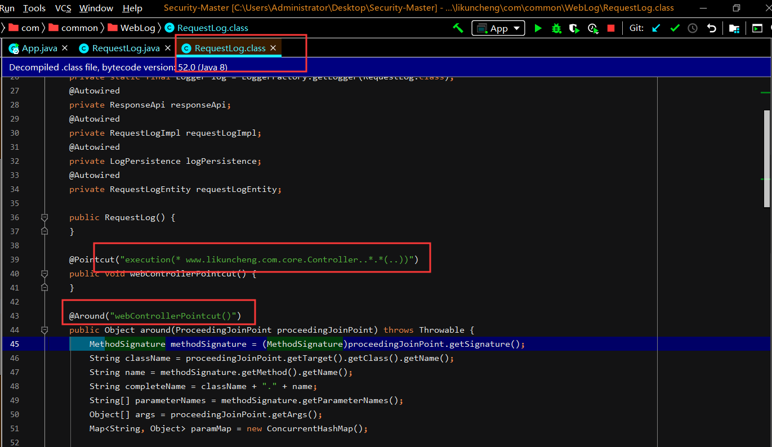Click the fold end marker on line 41

tap(45, 288)
